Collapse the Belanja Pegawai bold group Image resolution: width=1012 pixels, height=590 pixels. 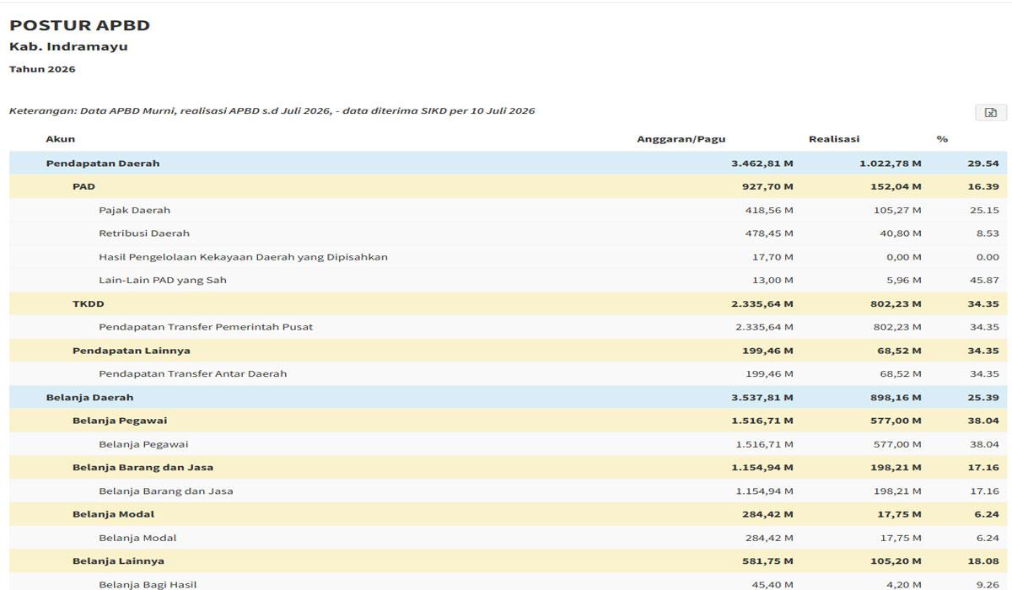[509, 421]
